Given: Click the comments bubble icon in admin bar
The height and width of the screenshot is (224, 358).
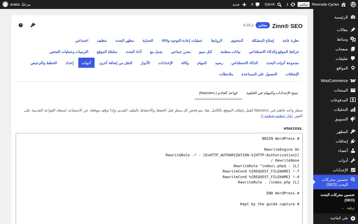Looking at the screenshot, I should (x=258, y=4).
